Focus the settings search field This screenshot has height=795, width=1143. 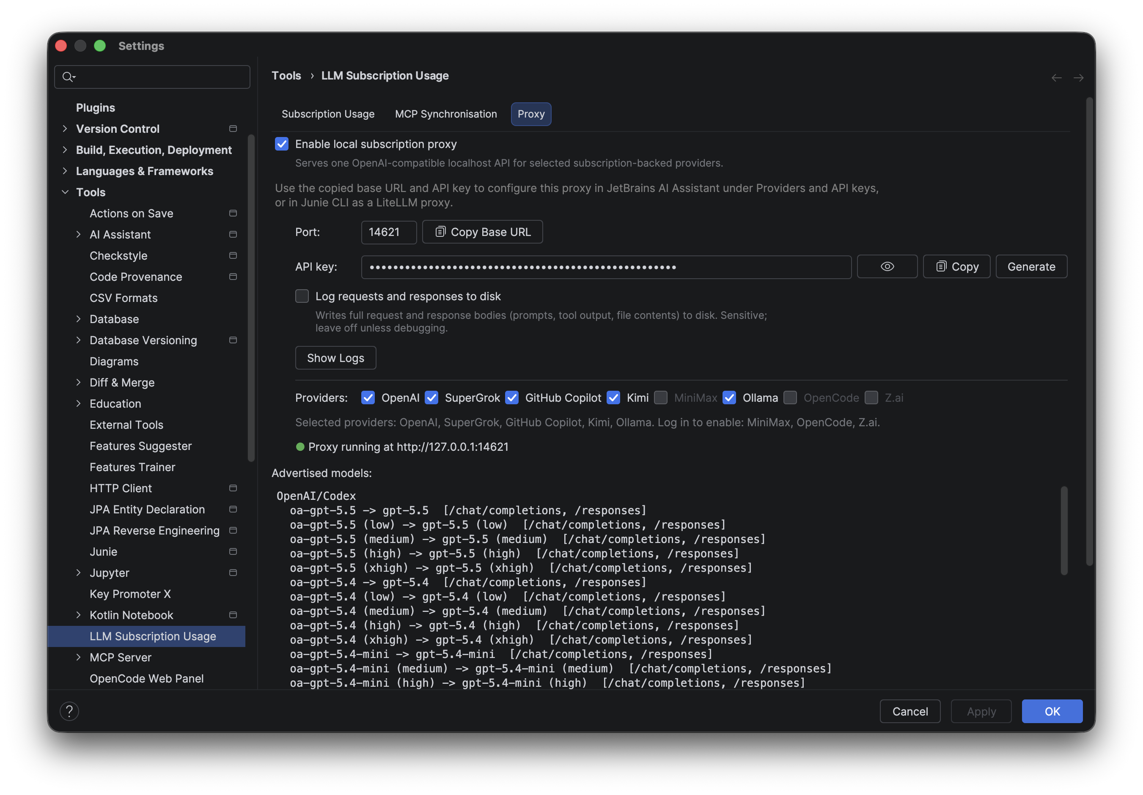tap(152, 77)
